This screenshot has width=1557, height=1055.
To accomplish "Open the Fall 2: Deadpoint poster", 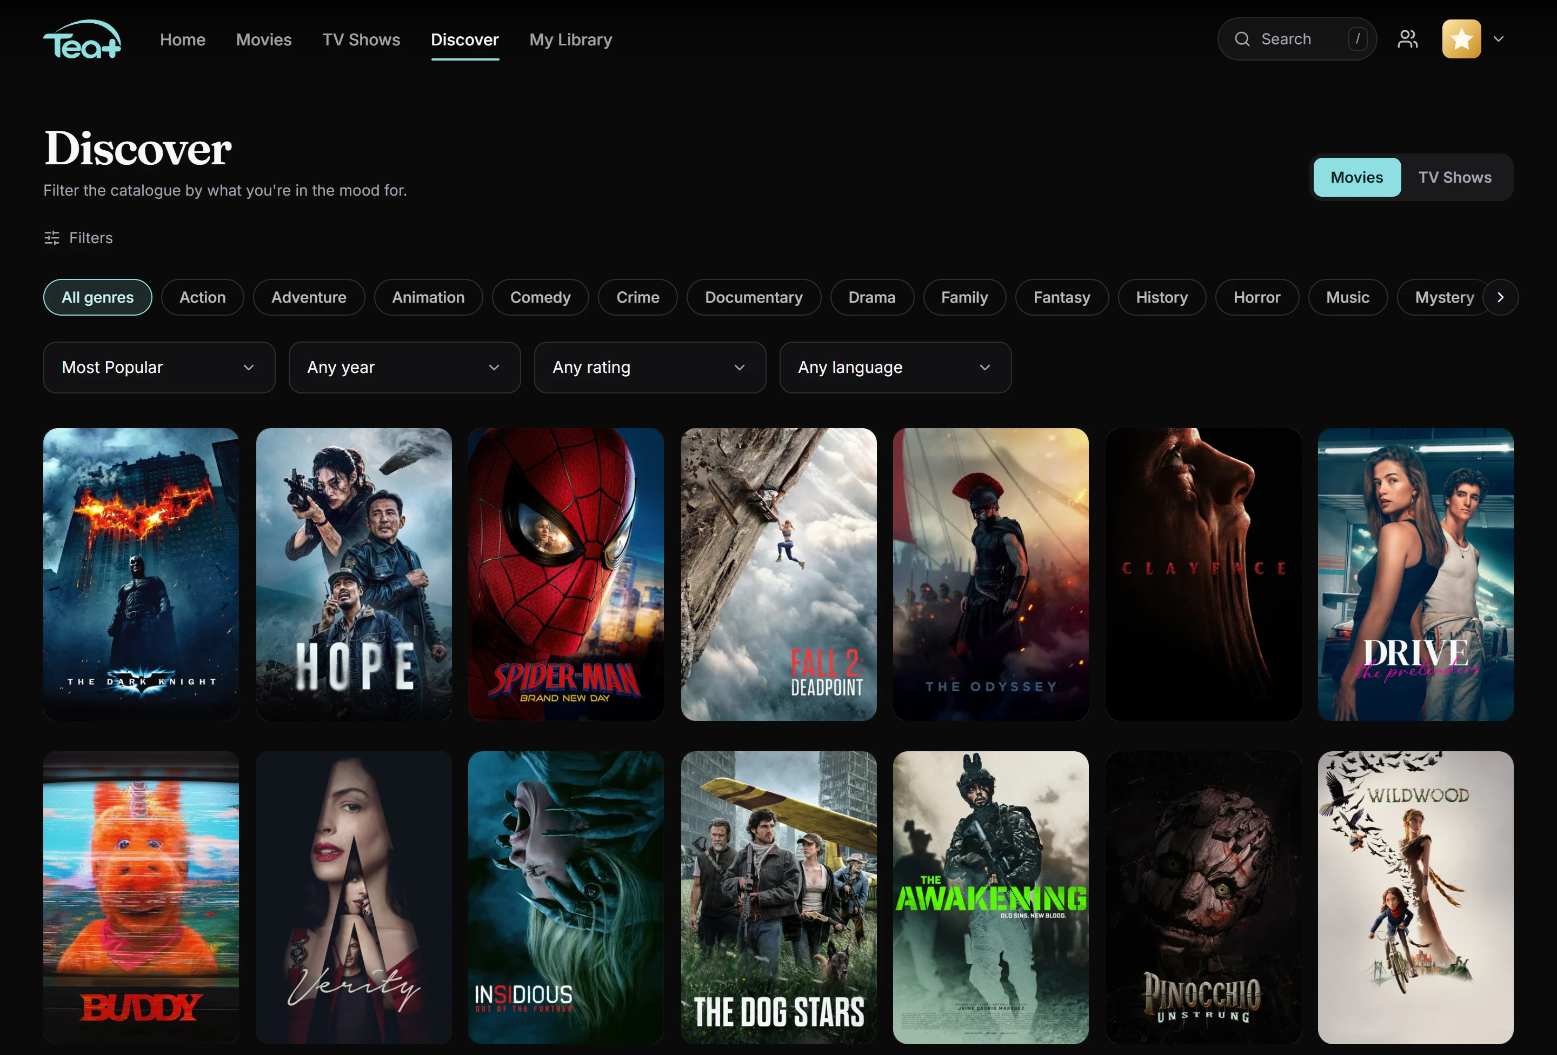I will (778, 574).
